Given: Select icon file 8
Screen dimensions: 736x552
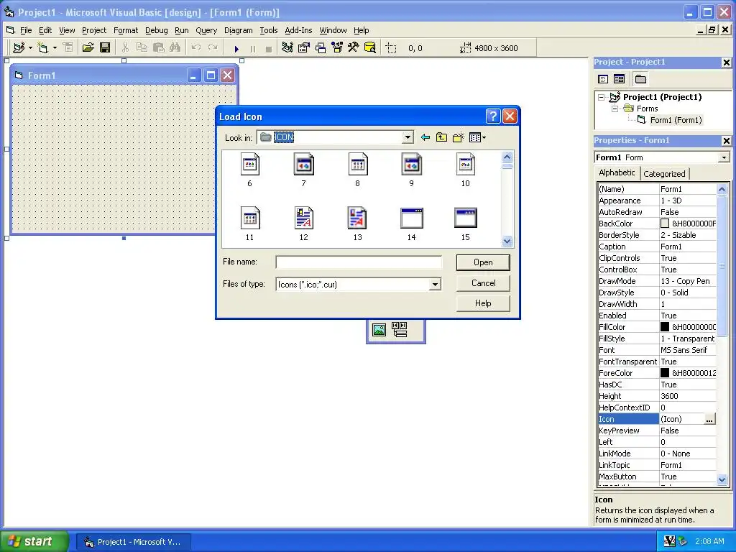Looking at the screenshot, I should click(358, 170).
